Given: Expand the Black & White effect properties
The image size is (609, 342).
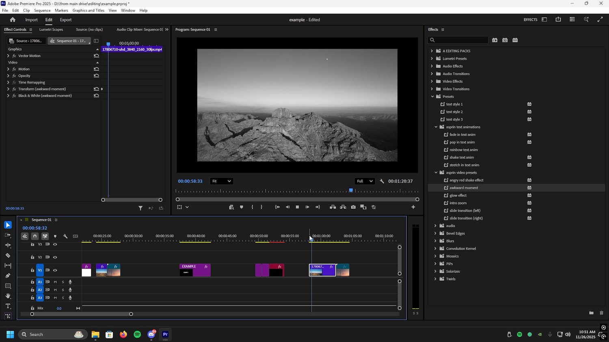Looking at the screenshot, I should (x=8, y=96).
